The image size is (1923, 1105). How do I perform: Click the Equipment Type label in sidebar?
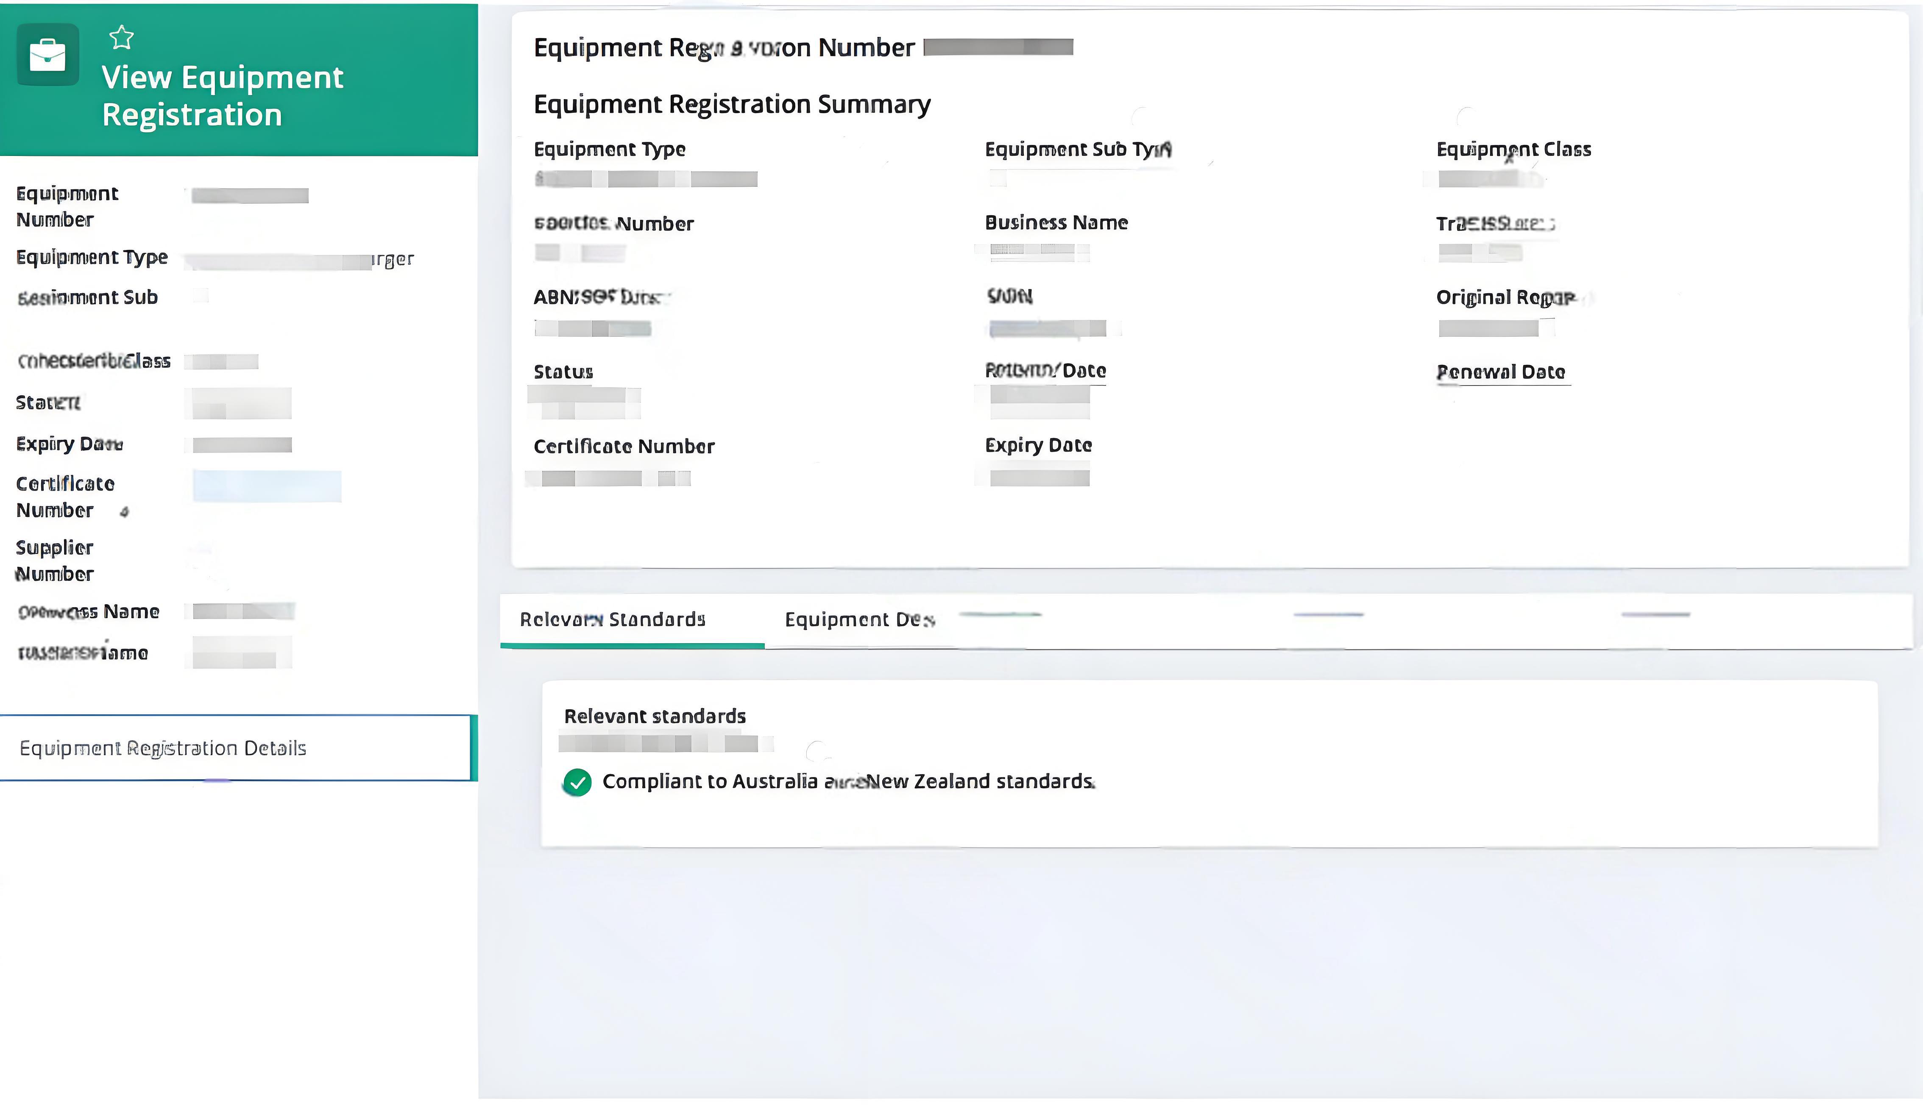coord(92,258)
